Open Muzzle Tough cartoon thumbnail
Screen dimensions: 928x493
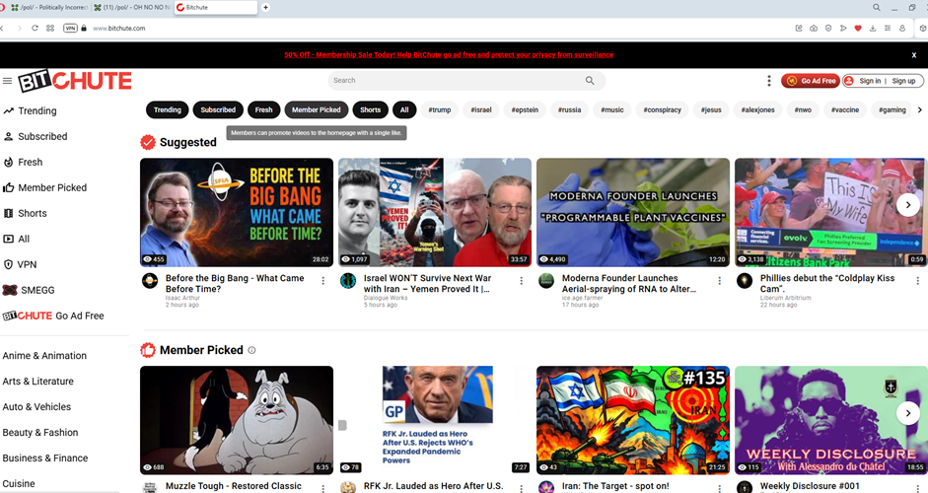click(237, 420)
